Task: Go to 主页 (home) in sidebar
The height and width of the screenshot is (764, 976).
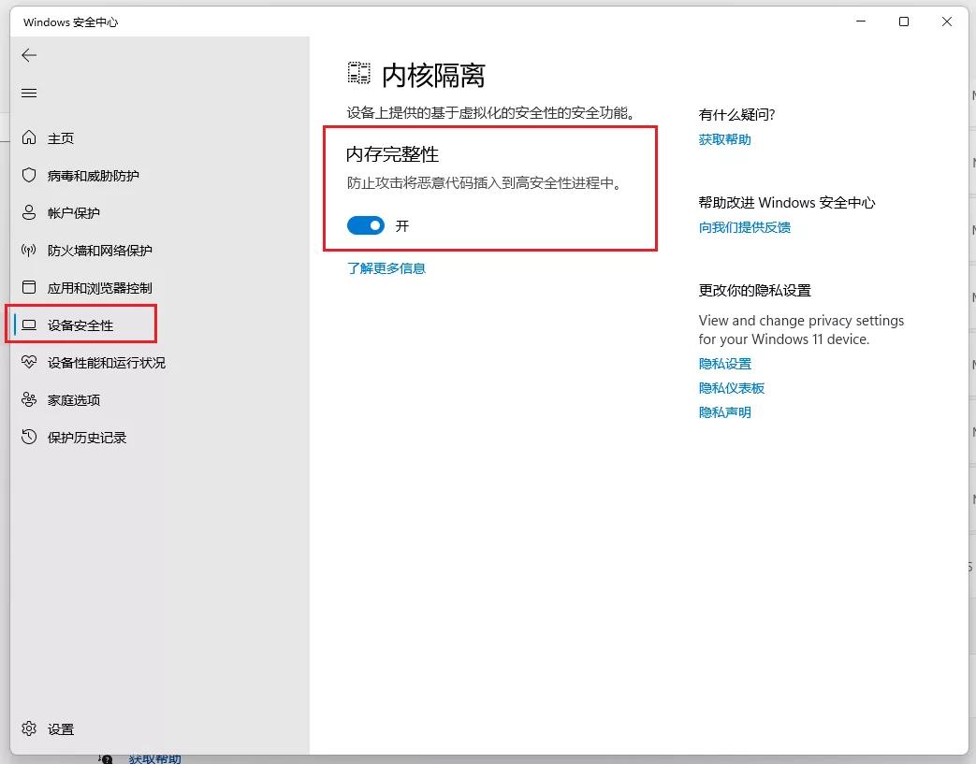Action: coord(59,137)
